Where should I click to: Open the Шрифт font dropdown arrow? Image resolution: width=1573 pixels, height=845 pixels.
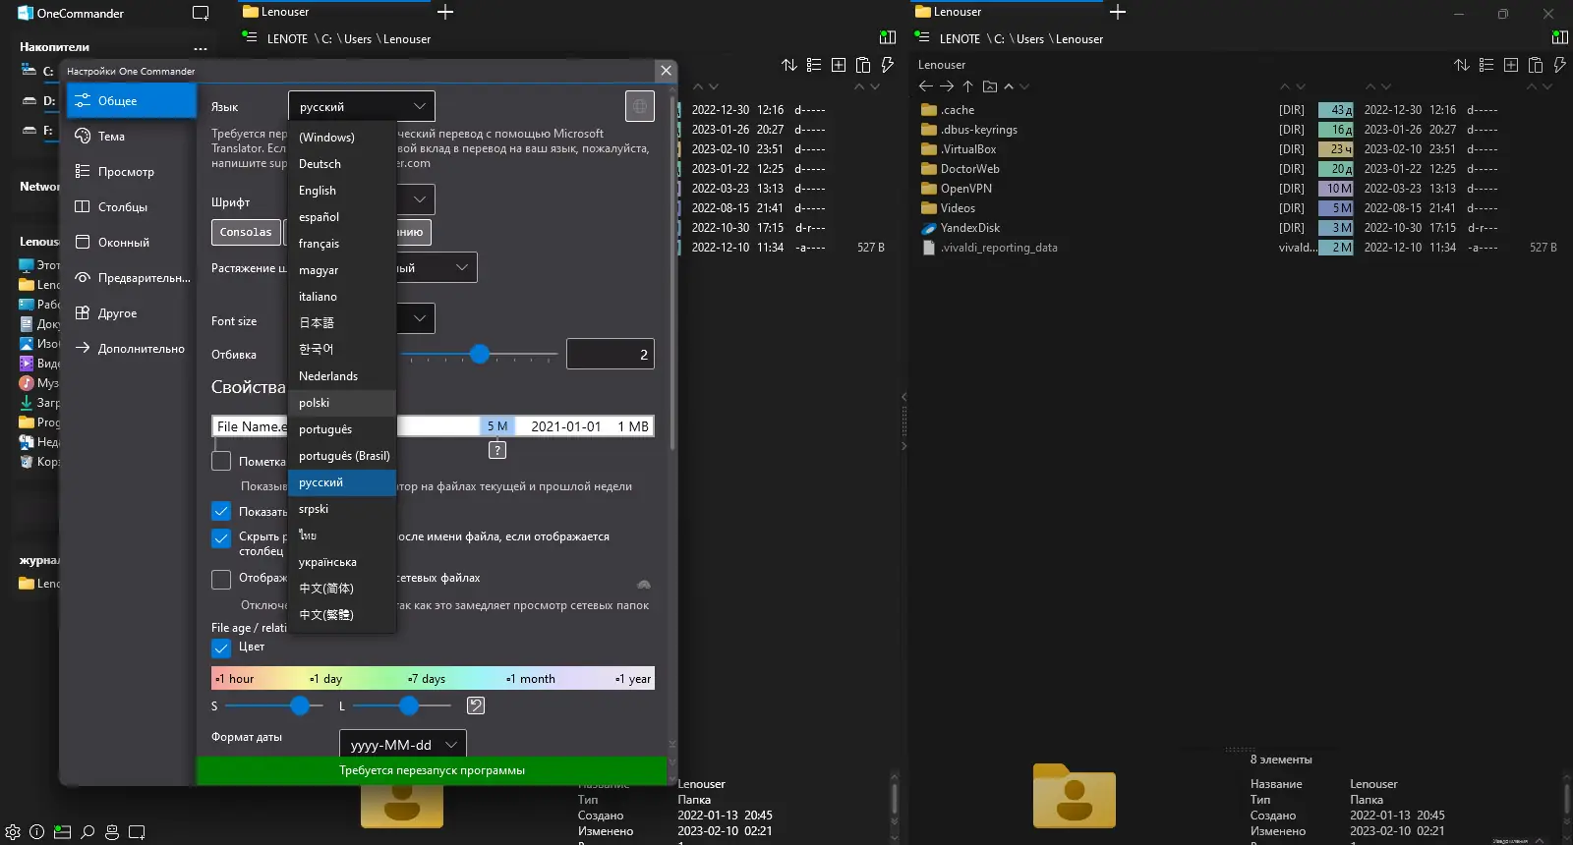(x=420, y=199)
